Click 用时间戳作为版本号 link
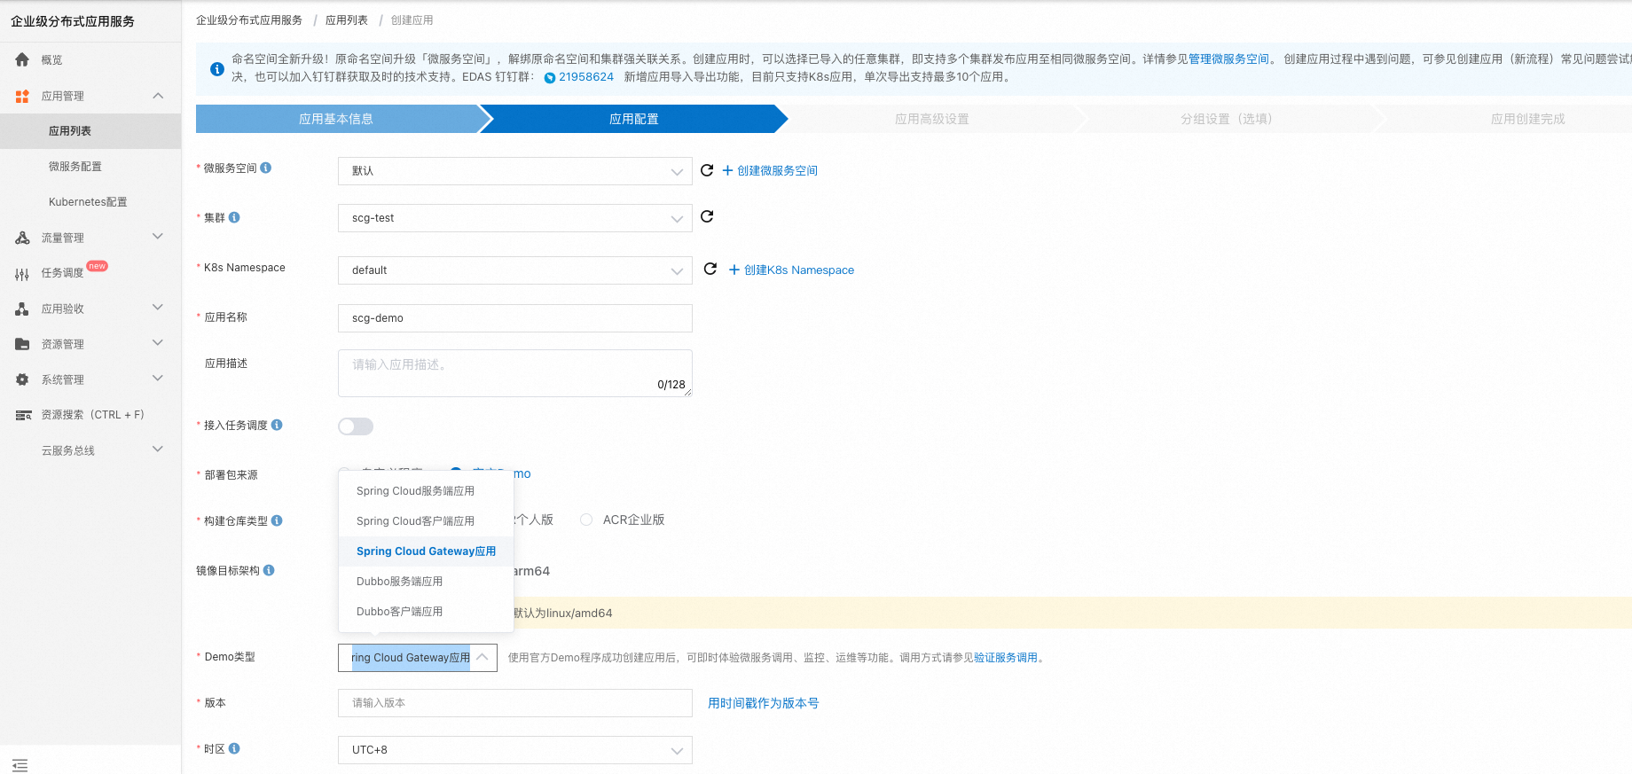 coord(764,703)
